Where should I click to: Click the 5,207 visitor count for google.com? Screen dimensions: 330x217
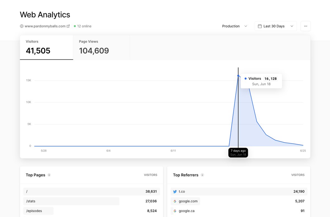(300, 201)
